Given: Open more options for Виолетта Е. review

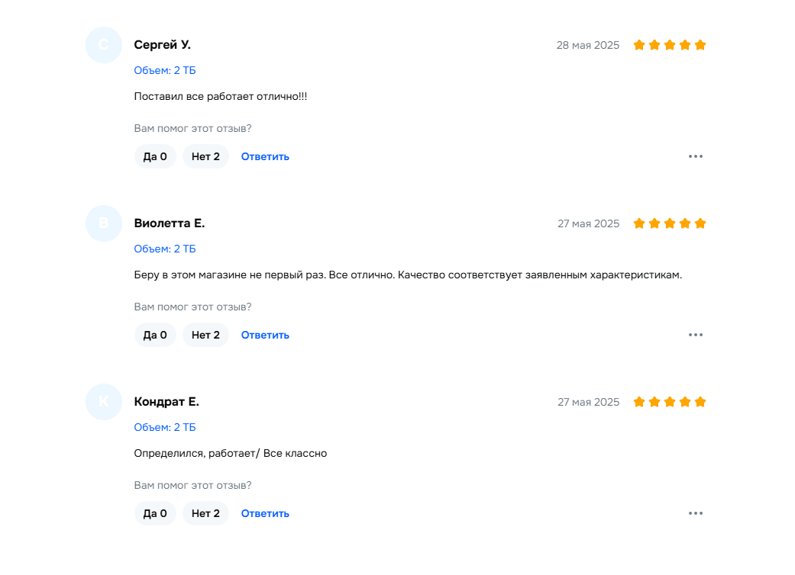Looking at the screenshot, I should [x=695, y=335].
